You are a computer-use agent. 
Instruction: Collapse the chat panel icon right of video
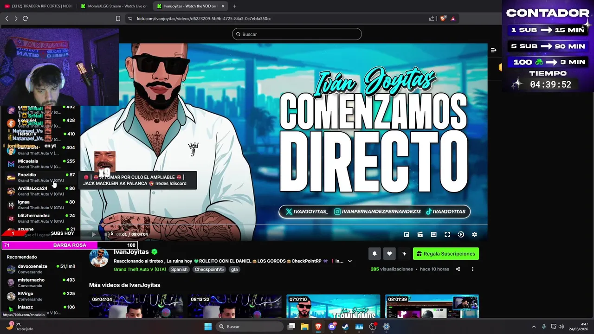pyautogui.click(x=494, y=50)
